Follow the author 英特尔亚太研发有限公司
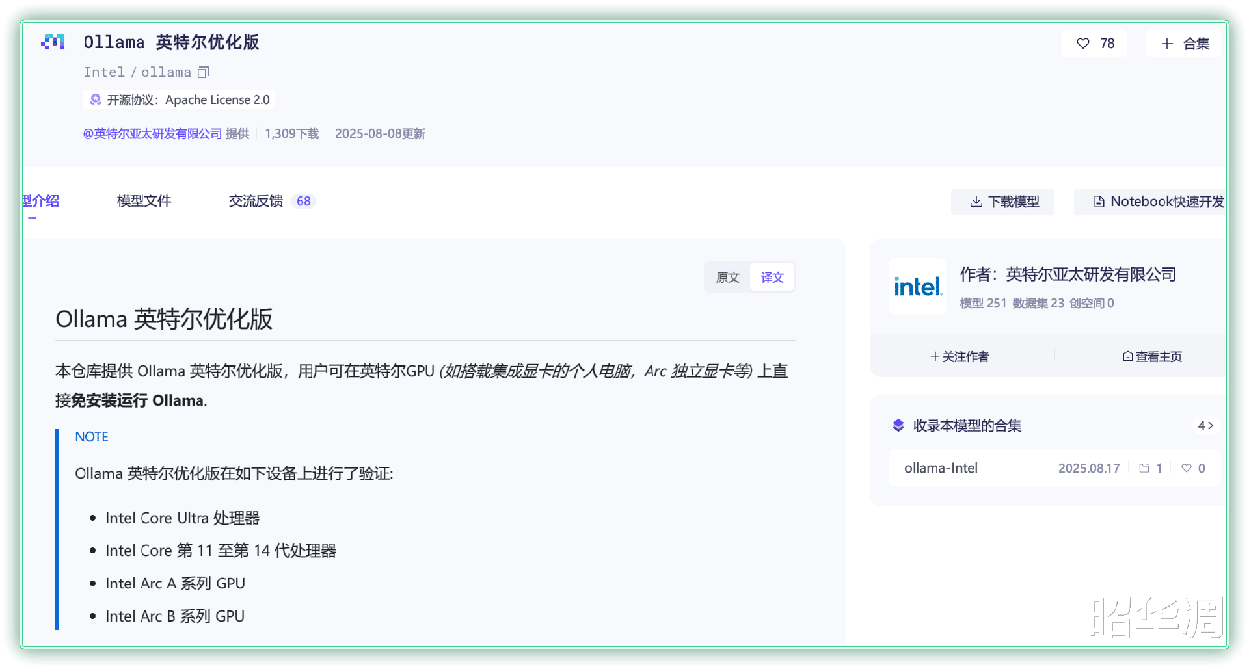This screenshot has width=1249, height=669. (960, 356)
